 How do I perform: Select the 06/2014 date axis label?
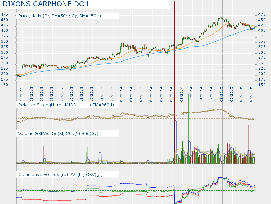pos(151,94)
